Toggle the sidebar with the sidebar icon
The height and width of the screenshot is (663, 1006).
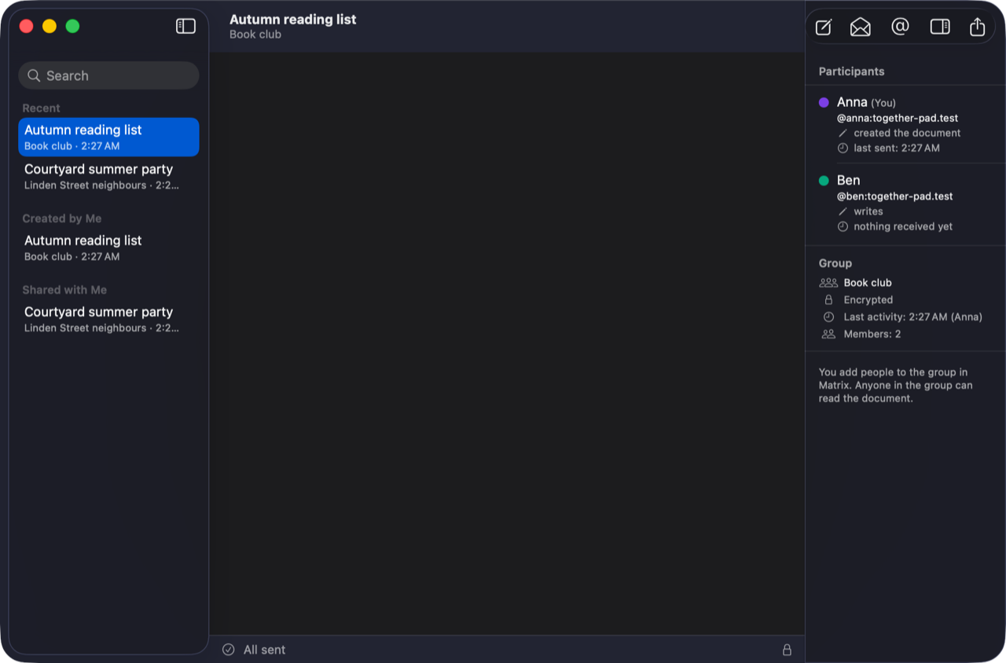tap(185, 26)
